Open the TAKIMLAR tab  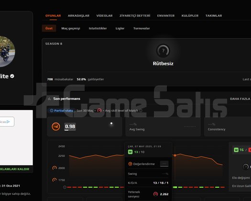coord(214,16)
